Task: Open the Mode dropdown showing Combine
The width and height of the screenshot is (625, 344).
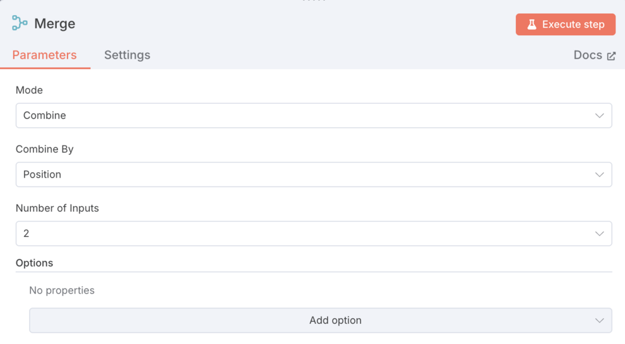Action: coord(303,116)
